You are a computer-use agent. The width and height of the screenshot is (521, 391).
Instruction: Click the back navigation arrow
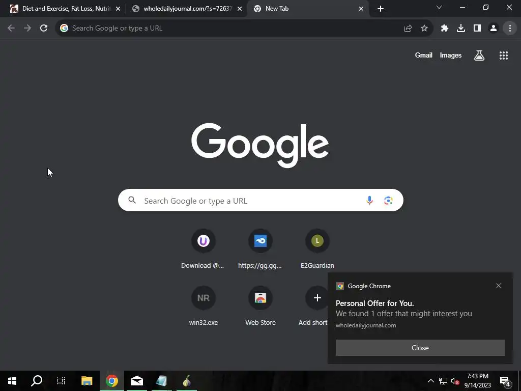point(11,29)
